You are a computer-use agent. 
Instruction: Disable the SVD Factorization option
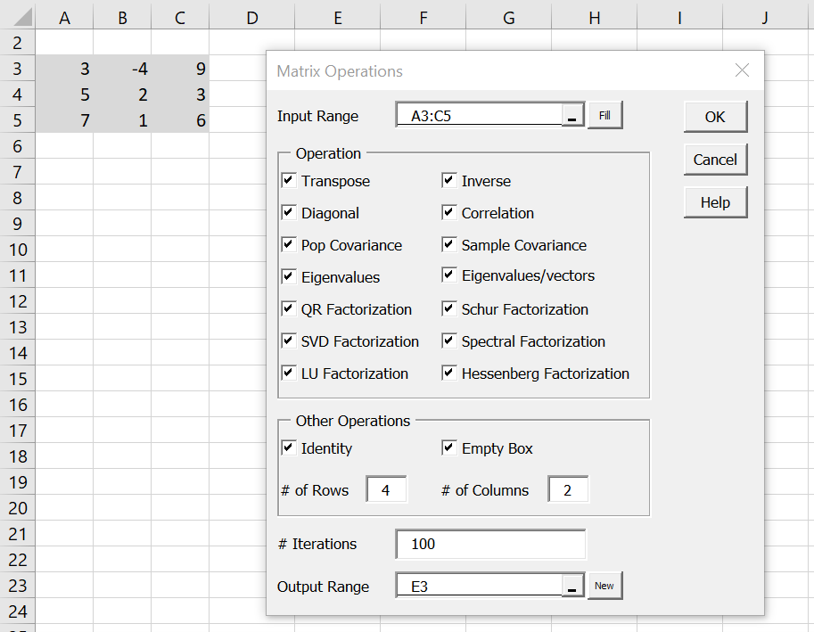(289, 341)
